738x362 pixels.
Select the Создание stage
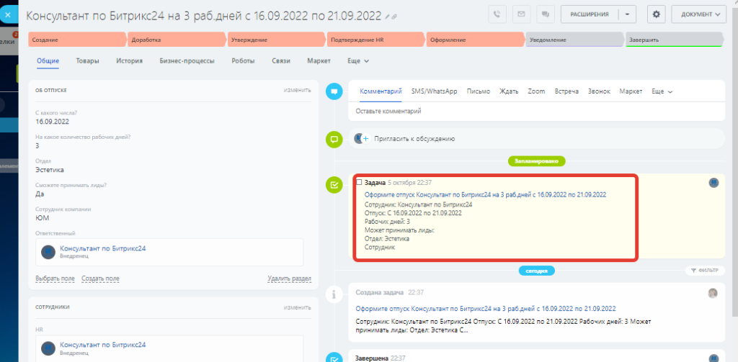point(78,40)
